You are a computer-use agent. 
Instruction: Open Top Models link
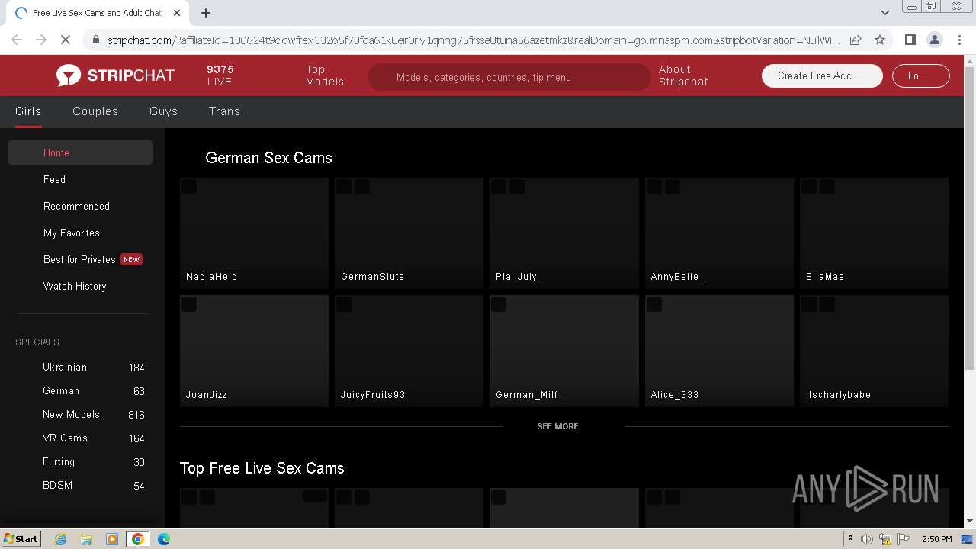click(x=325, y=75)
